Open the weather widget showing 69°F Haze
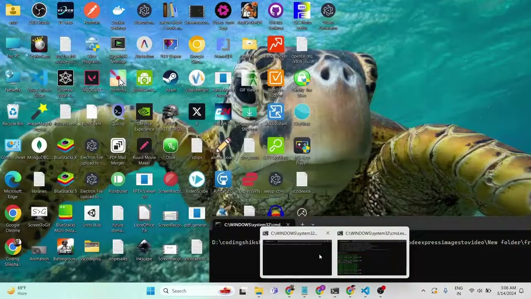The height and width of the screenshot is (299, 531). tap(17, 291)
